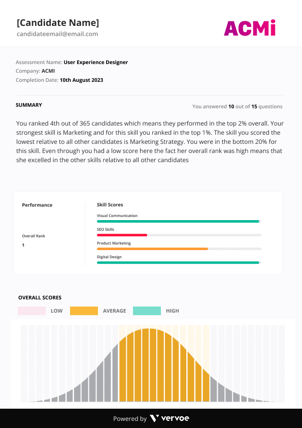Click the orange AVERAGE legend swatch
The height and width of the screenshot is (428, 302).
tap(84, 311)
